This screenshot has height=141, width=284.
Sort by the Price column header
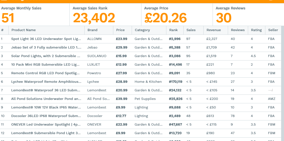[120, 30]
